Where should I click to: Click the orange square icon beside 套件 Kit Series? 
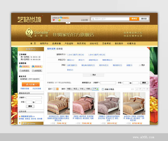(x=20, y=123)
